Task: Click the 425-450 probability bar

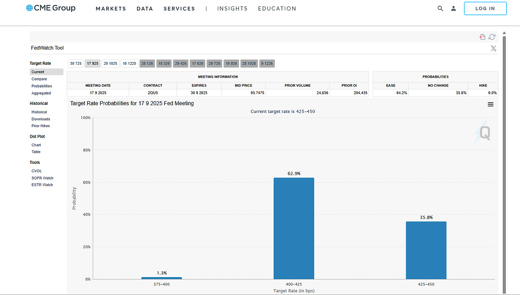Action: point(426,250)
